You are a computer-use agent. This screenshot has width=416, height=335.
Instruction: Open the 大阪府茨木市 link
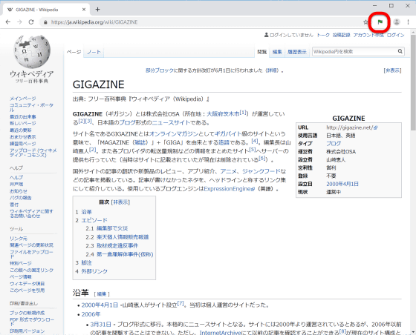tap(223, 114)
